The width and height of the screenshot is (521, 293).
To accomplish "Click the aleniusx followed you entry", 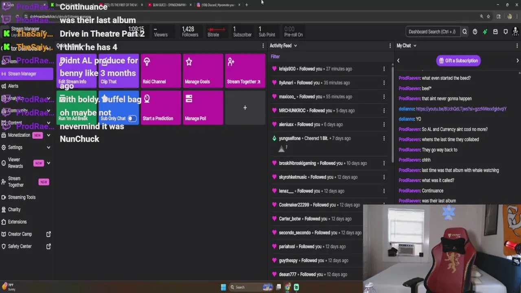I will click(x=328, y=125).
